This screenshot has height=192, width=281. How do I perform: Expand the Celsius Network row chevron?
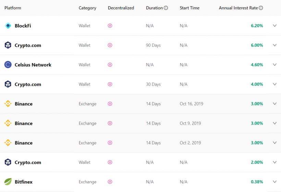click(274, 65)
